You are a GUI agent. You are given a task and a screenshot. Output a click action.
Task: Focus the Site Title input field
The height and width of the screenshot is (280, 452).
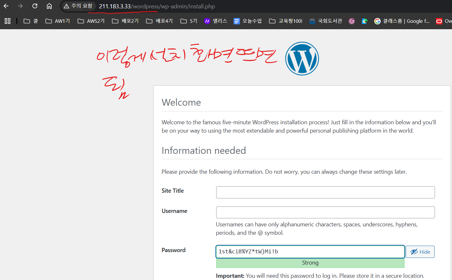(x=325, y=192)
